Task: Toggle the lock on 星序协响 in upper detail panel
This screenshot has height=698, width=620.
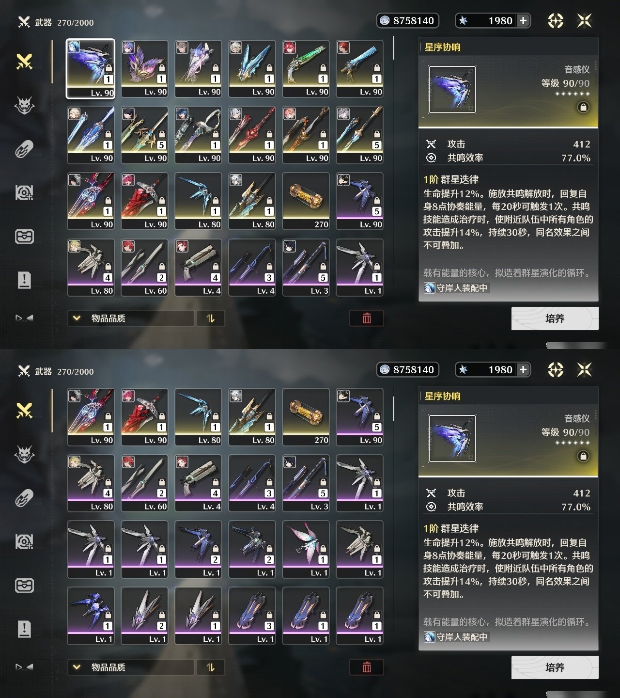Action: click(583, 107)
